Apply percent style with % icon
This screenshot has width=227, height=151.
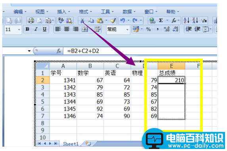(149, 29)
